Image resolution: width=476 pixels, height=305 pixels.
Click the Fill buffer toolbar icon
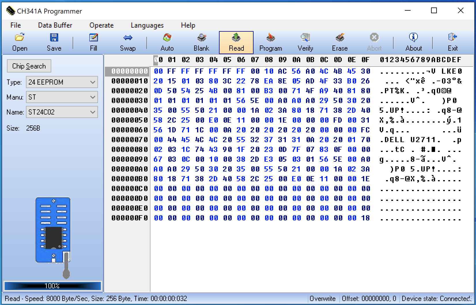point(94,43)
